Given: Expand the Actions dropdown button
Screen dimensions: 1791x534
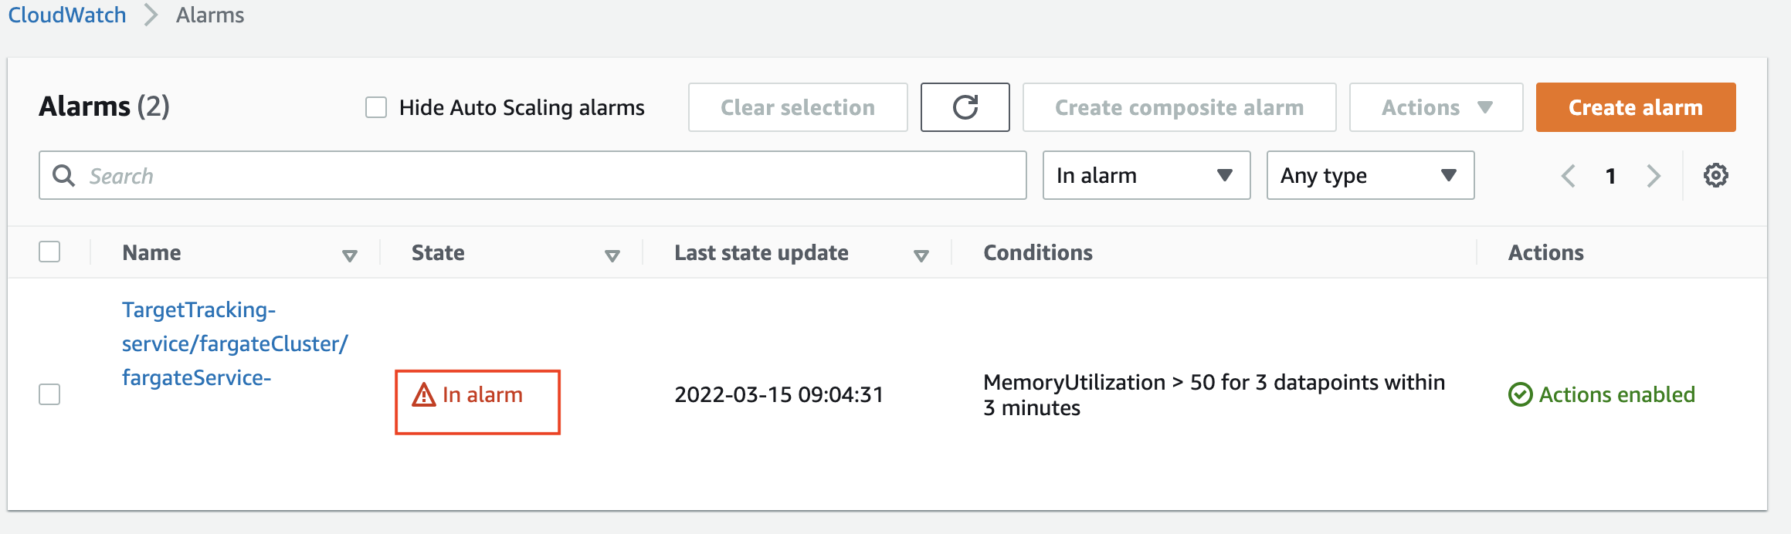Looking at the screenshot, I should [1436, 107].
